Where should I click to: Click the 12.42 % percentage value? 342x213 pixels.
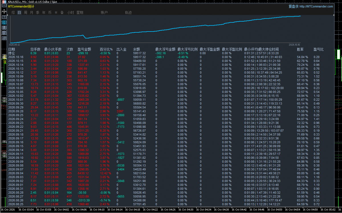(x=105, y=173)
